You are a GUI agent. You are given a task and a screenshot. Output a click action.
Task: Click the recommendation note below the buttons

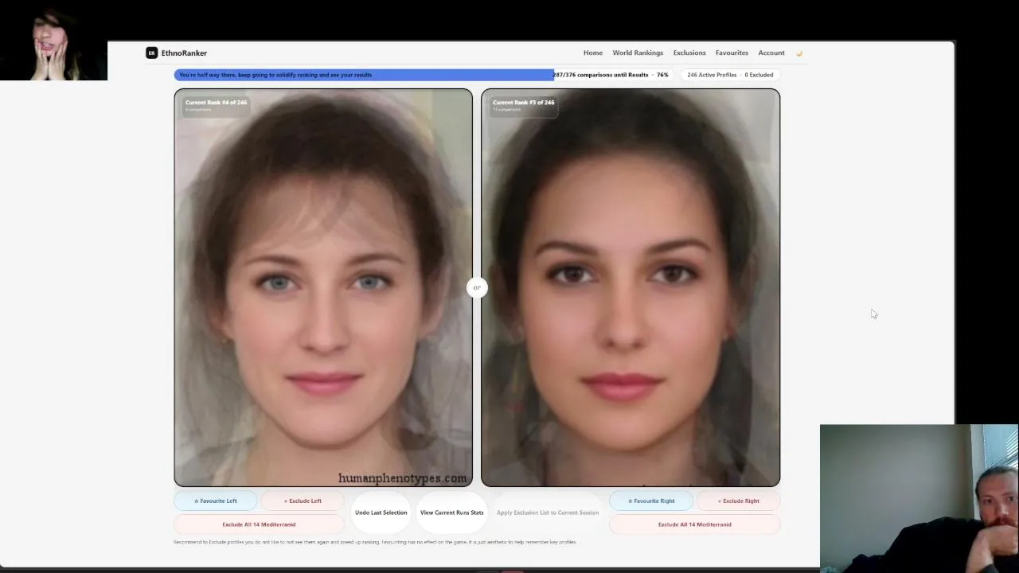tap(375, 542)
